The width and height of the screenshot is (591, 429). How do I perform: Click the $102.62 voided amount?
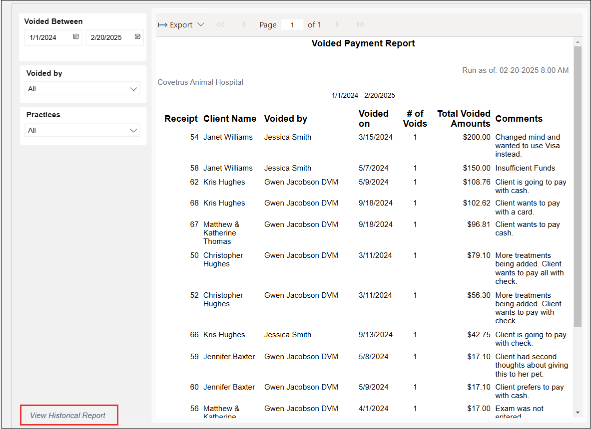[x=477, y=203]
